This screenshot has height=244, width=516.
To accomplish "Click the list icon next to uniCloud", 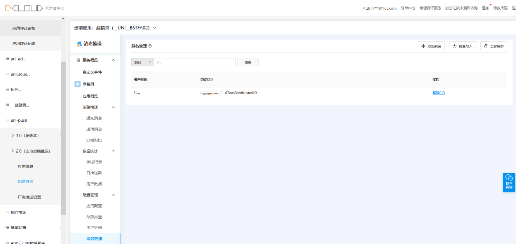I will click(7, 74).
